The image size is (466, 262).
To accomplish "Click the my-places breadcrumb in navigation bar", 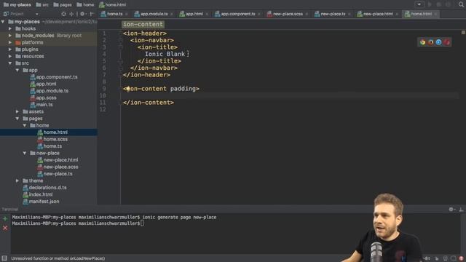I will click(17, 4).
